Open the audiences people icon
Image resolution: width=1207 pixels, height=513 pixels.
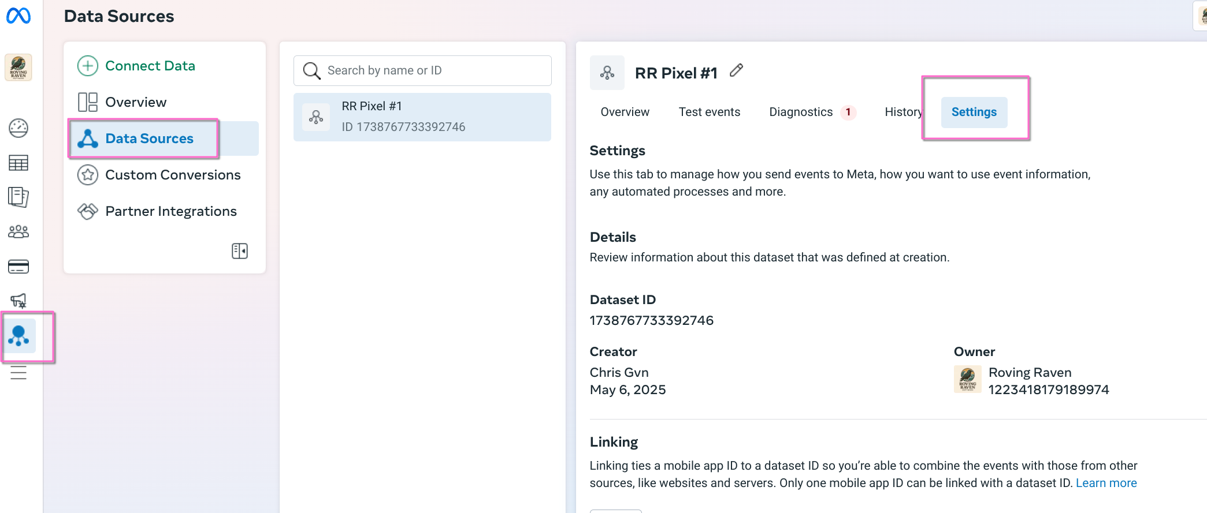click(18, 232)
